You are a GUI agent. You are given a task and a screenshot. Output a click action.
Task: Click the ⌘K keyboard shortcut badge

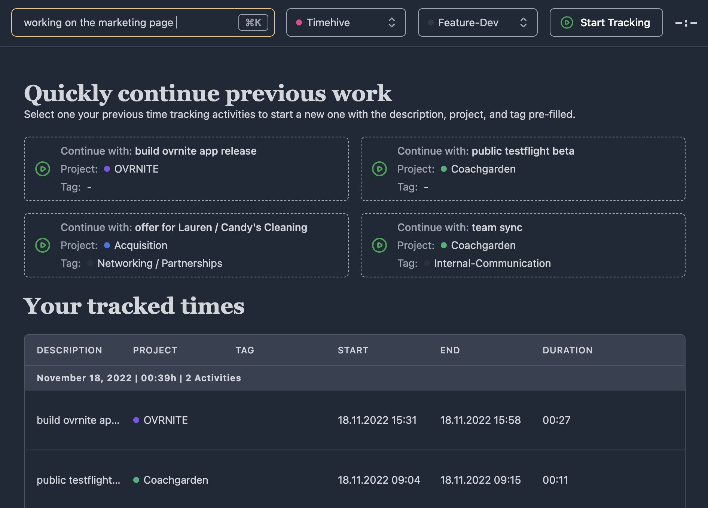coord(253,22)
